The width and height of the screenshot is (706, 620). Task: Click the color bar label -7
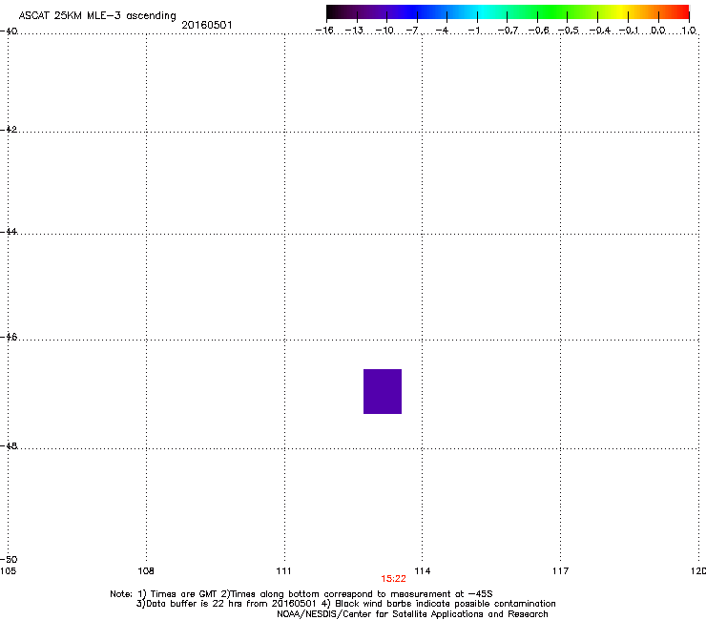pyautogui.click(x=412, y=31)
